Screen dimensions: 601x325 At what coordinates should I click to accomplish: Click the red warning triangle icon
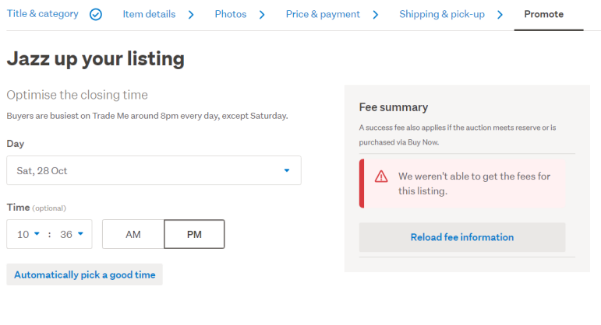tap(381, 176)
